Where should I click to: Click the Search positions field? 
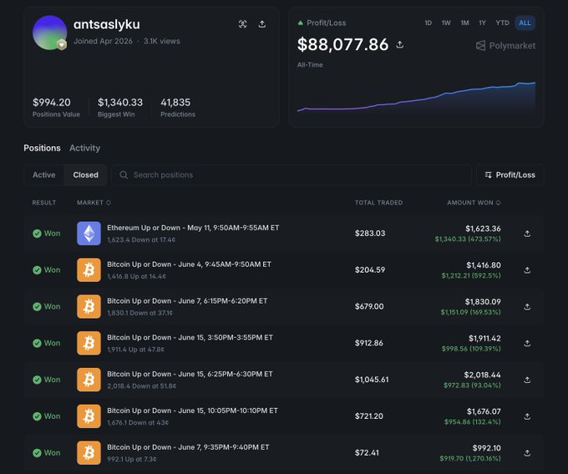(292, 174)
